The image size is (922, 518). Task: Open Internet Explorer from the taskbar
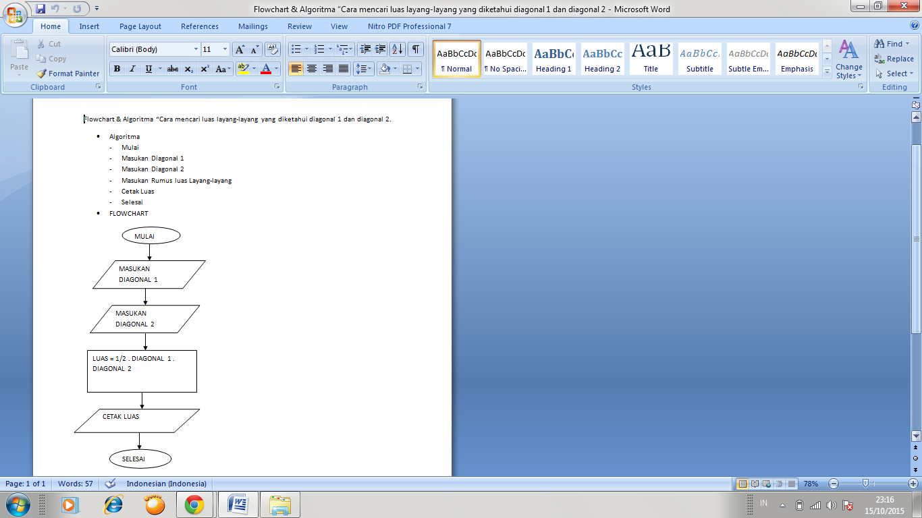(x=113, y=505)
